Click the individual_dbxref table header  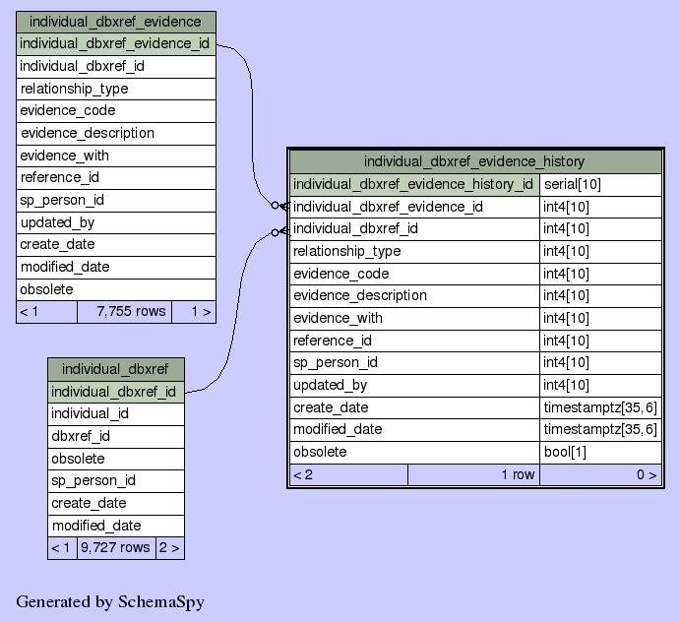click(115, 369)
